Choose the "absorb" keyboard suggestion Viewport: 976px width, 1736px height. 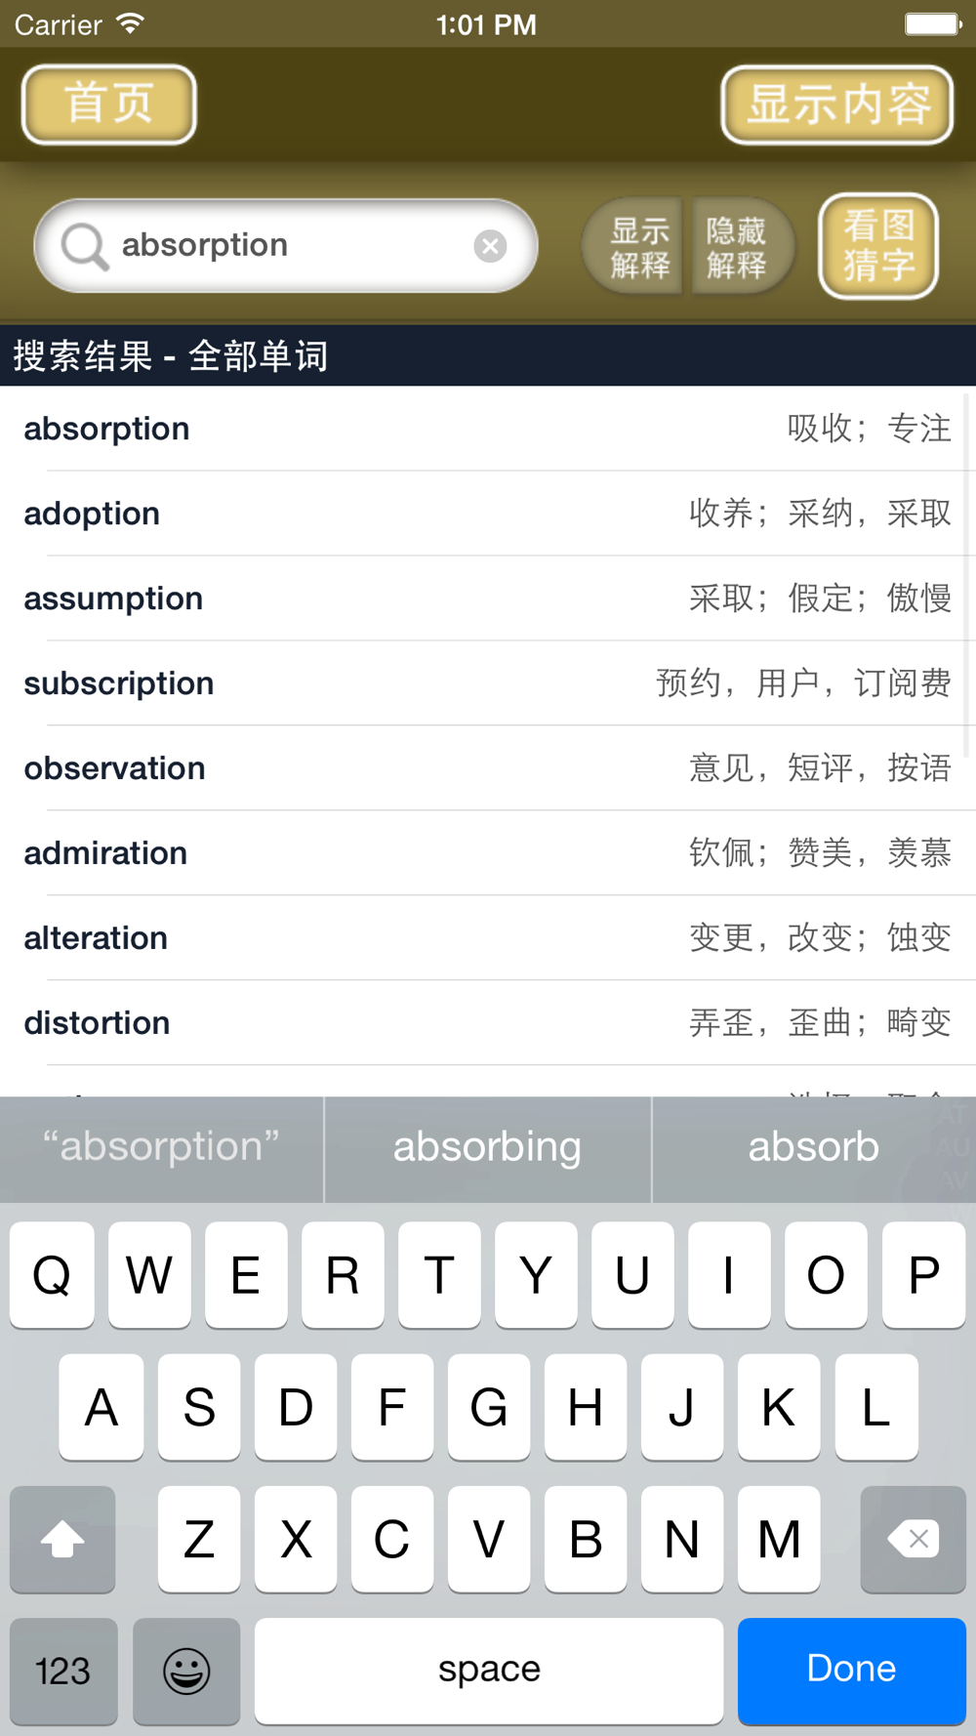coord(814,1148)
